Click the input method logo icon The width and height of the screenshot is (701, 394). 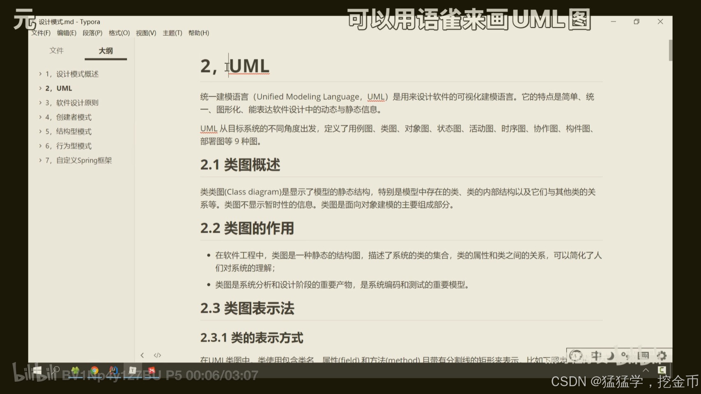(576, 355)
